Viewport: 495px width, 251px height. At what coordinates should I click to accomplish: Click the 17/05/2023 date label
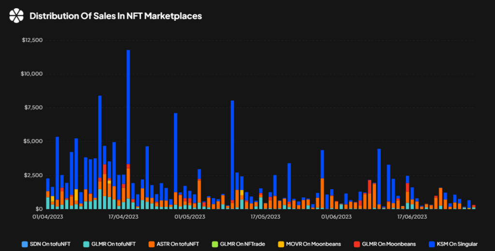[265, 217]
